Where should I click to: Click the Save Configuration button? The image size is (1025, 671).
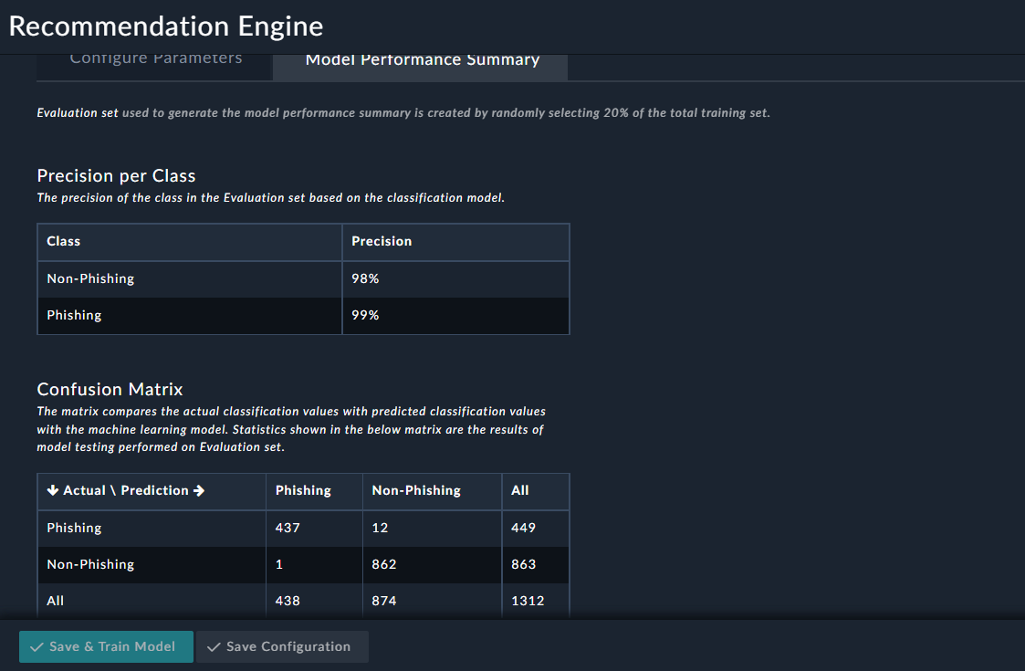pos(282,646)
